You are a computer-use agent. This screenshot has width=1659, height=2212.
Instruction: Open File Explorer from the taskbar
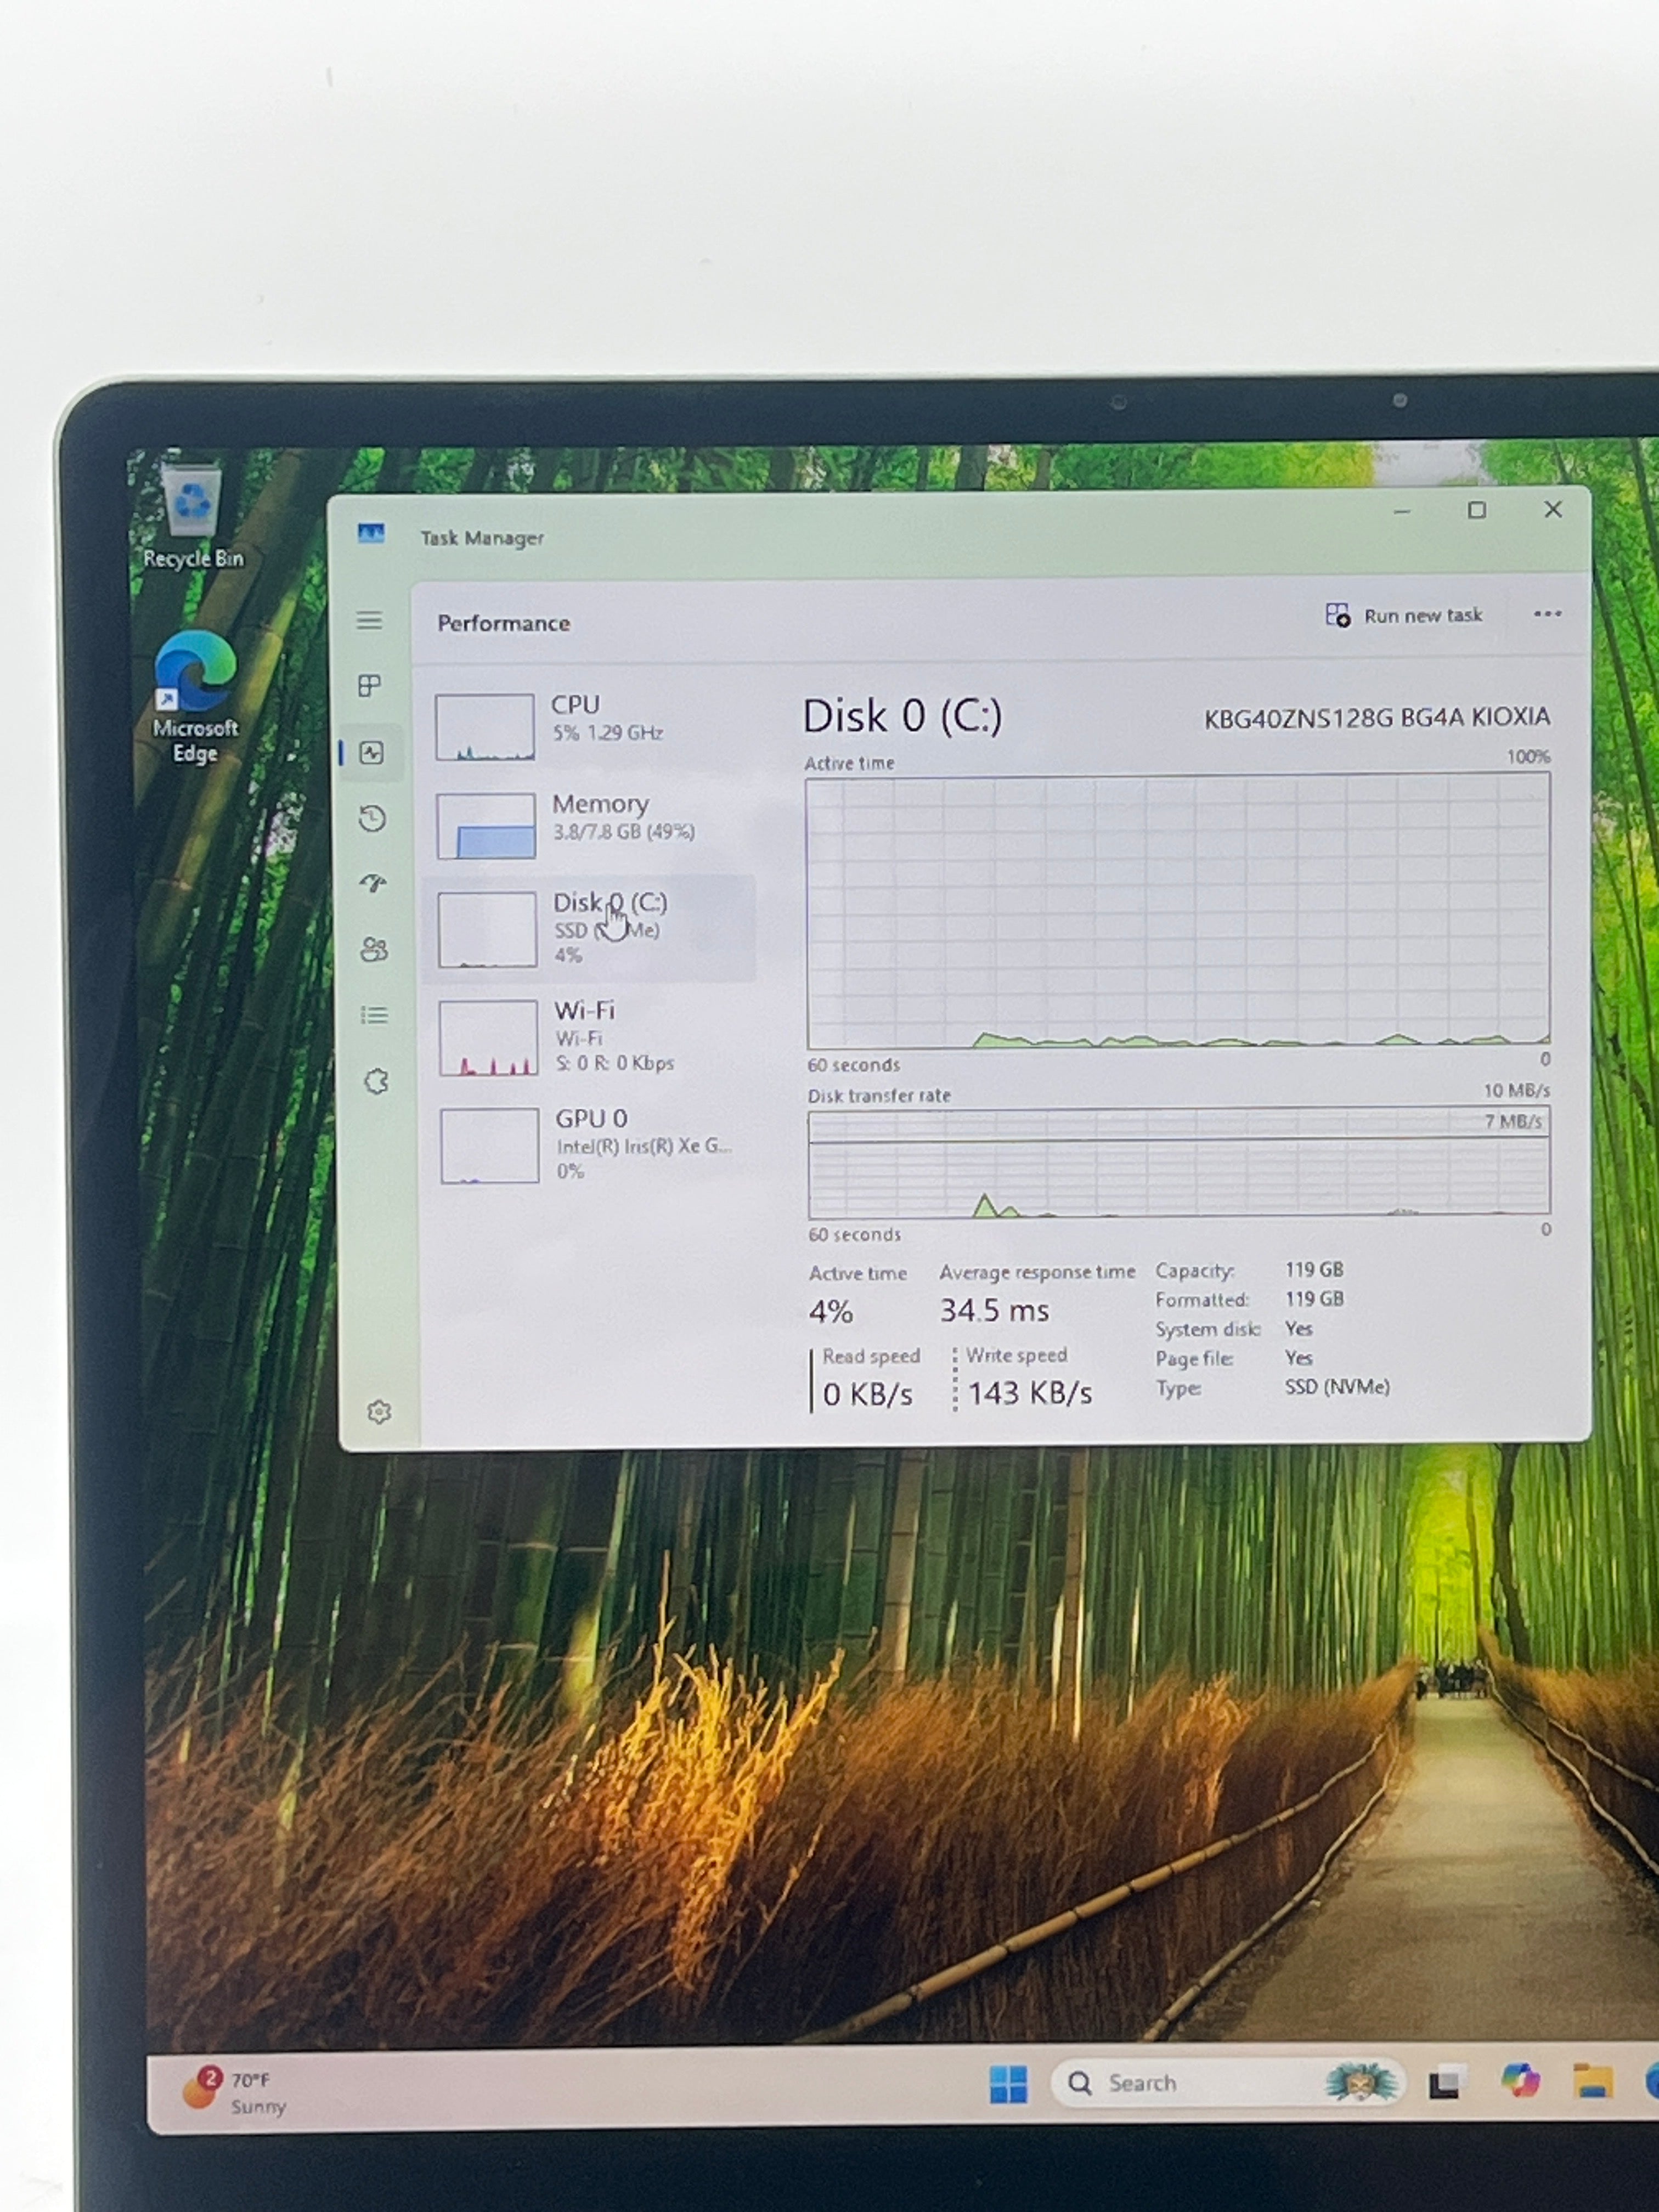point(1592,2081)
